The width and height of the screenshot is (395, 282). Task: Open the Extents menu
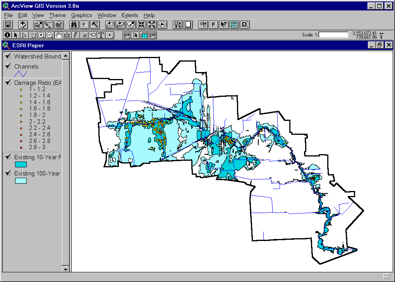[130, 15]
